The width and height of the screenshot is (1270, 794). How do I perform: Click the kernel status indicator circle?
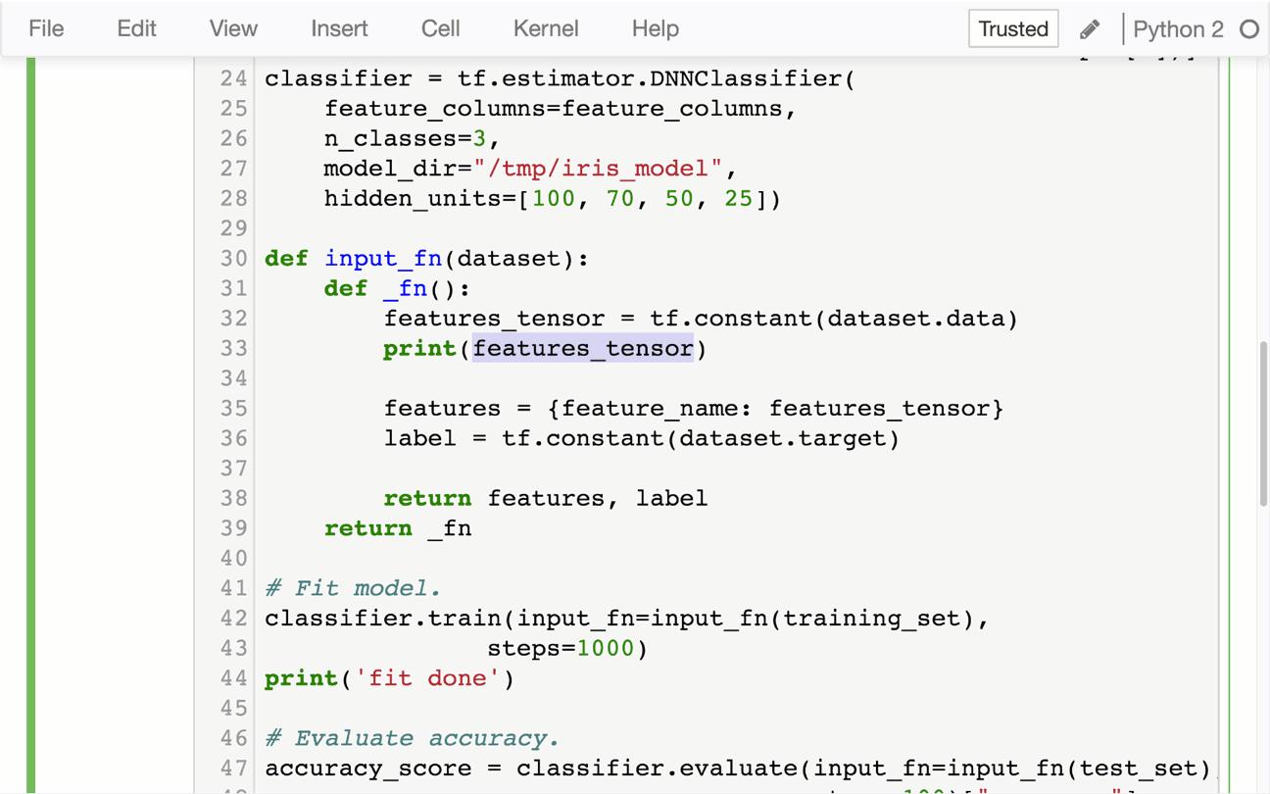[1249, 29]
